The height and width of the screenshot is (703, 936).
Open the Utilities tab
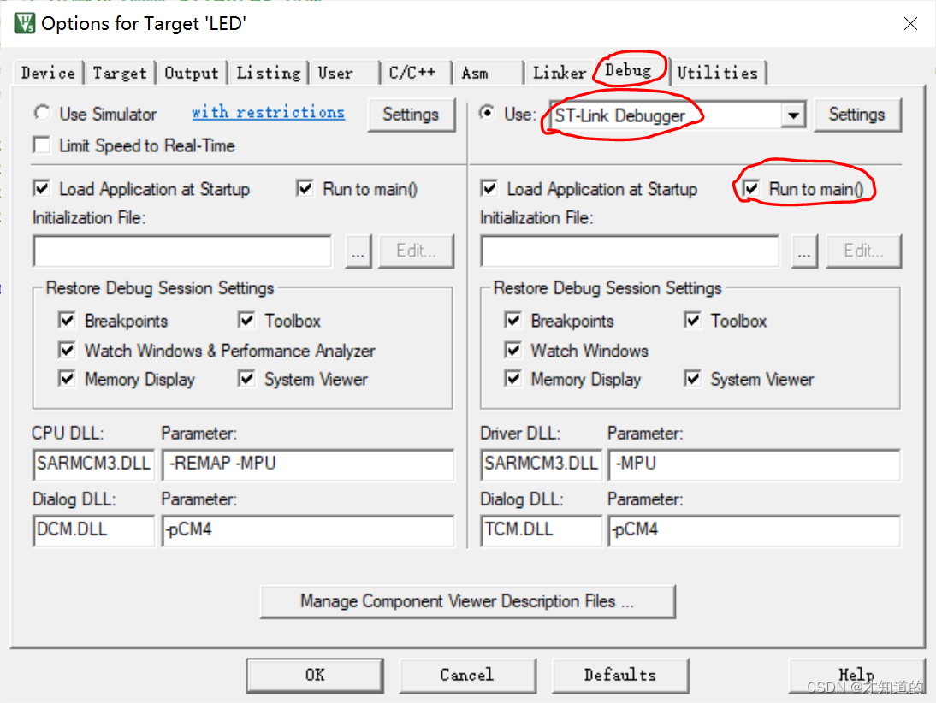click(718, 73)
